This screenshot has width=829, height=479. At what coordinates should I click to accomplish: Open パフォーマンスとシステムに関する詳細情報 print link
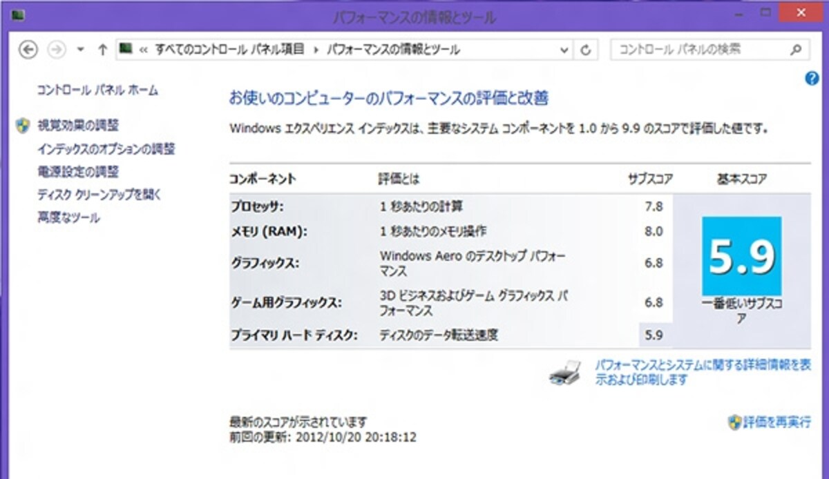[x=703, y=372]
